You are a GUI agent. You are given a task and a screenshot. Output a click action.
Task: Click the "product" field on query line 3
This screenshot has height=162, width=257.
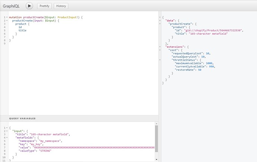[x=20, y=24]
